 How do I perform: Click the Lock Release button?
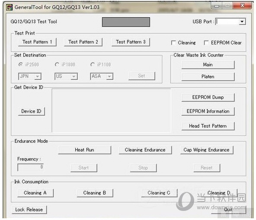click(x=29, y=210)
